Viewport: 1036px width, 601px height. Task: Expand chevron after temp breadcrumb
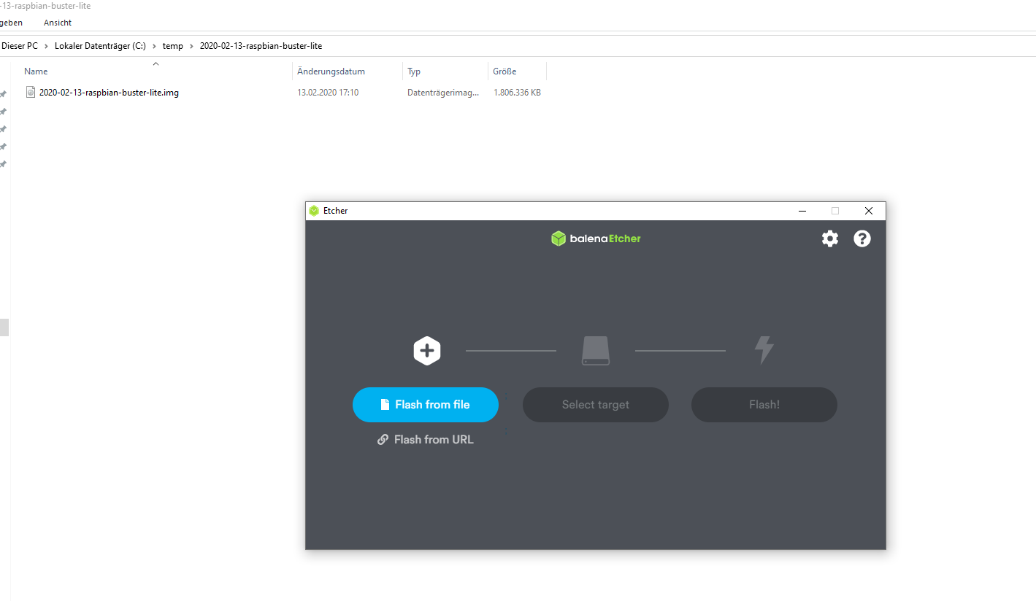pyautogui.click(x=191, y=46)
